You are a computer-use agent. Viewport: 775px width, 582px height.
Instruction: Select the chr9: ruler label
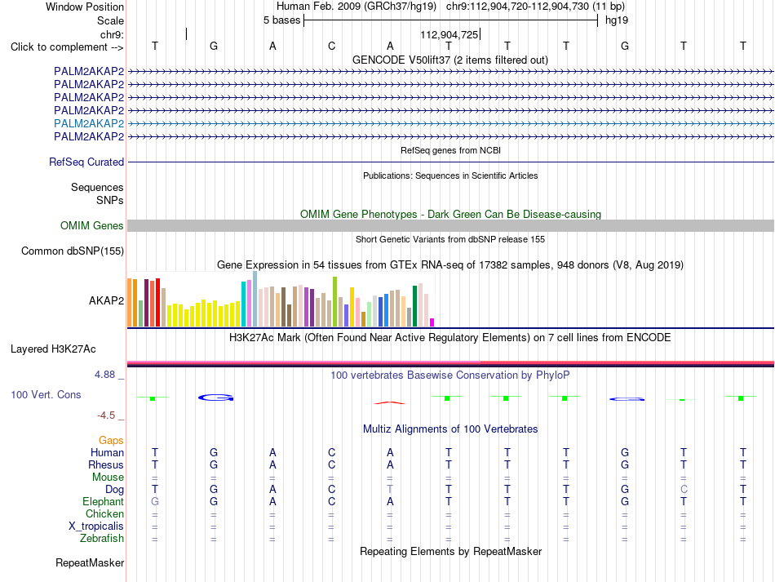tap(113, 34)
